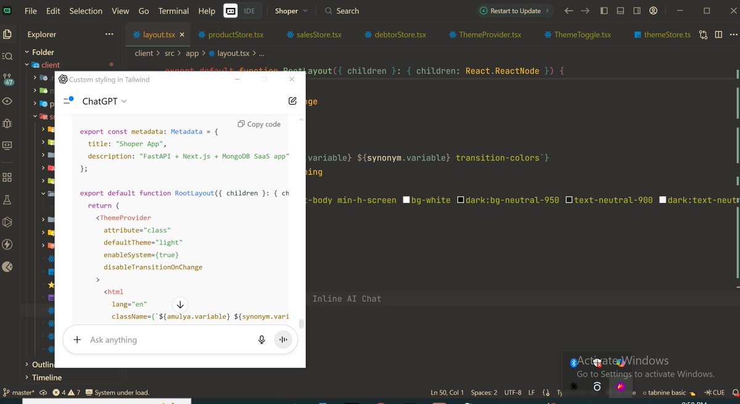Activate ChatGPT voice mode icon

pyautogui.click(x=282, y=340)
